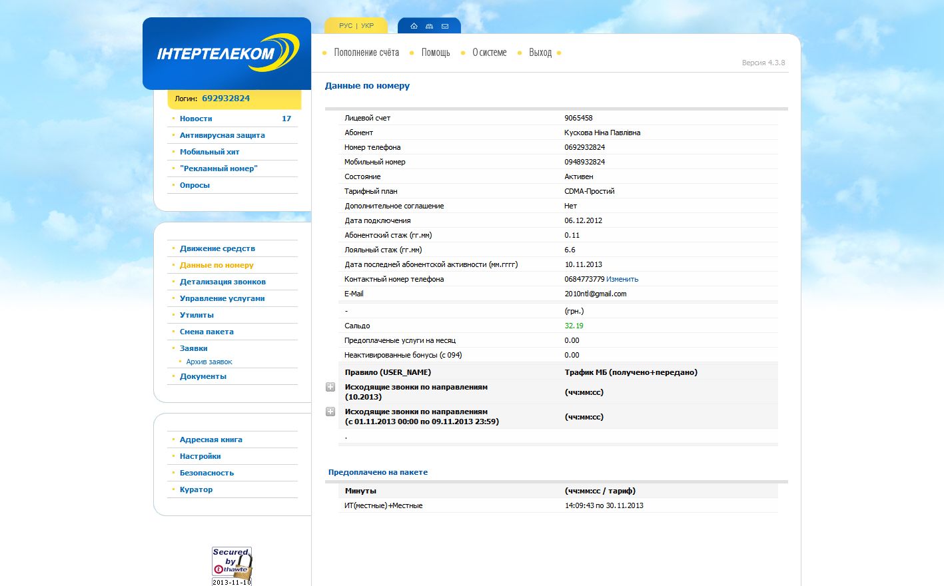Open Архив заявок sub-item
944x586 pixels.
pyautogui.click(x=209, y=362)
